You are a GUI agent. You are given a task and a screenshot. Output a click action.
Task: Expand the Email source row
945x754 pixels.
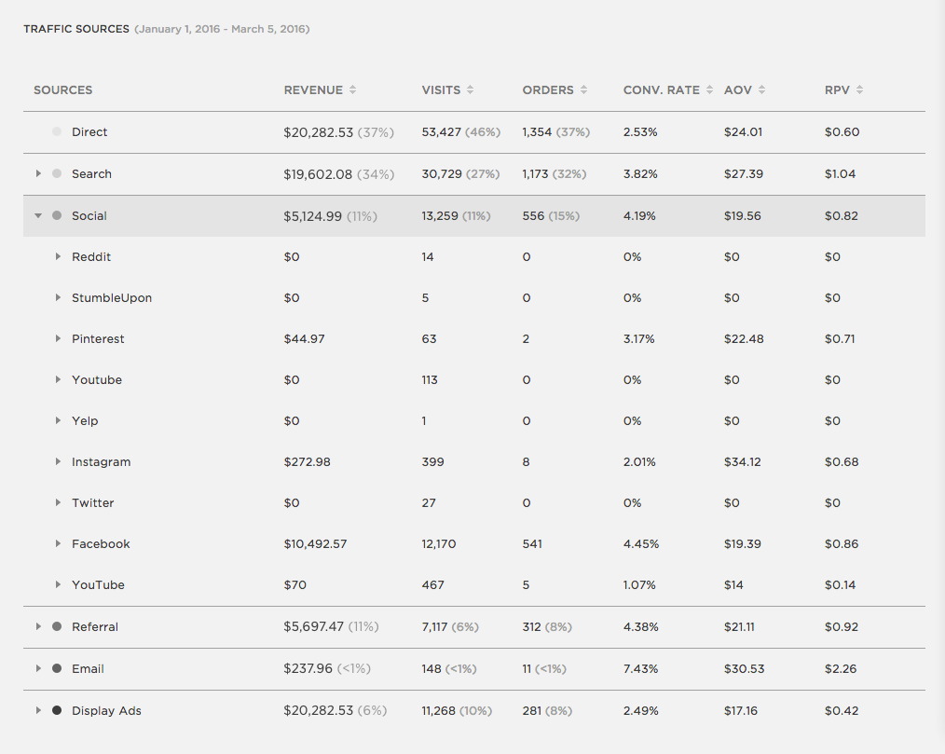tap(38, 668)
